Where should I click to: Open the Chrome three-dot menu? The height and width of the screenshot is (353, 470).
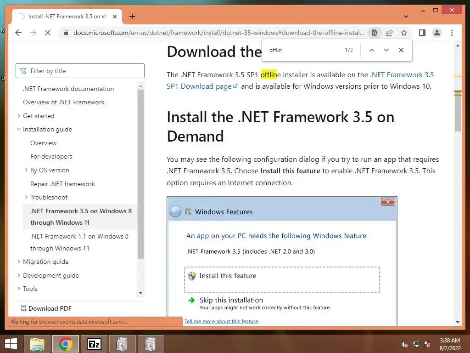(x=452, y=33)
